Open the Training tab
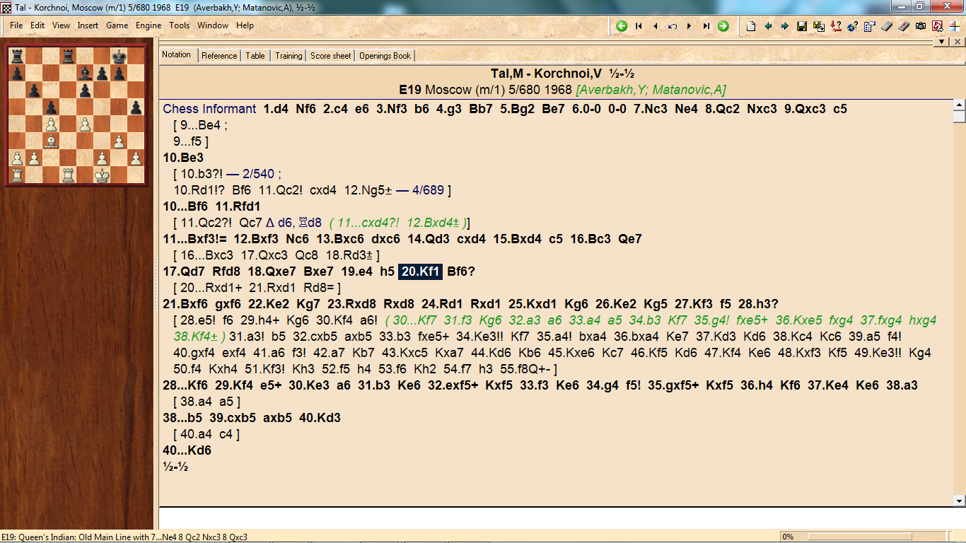The image size is (966, 543). point(289,56)
